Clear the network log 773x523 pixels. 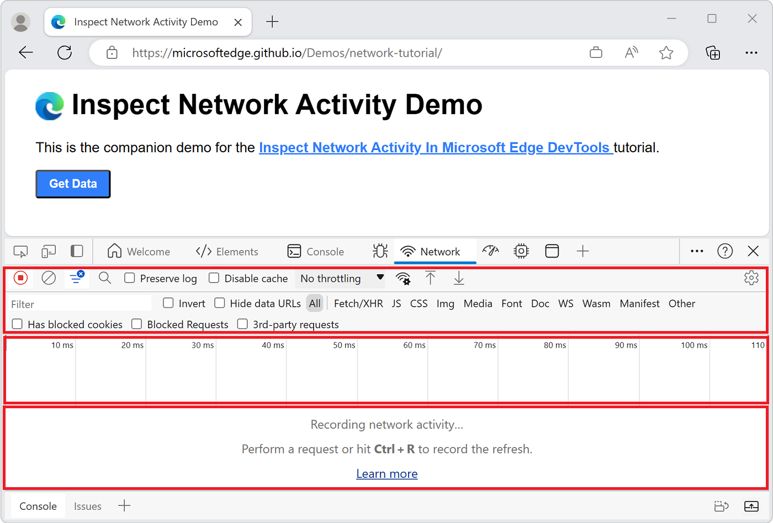point(49,278)
